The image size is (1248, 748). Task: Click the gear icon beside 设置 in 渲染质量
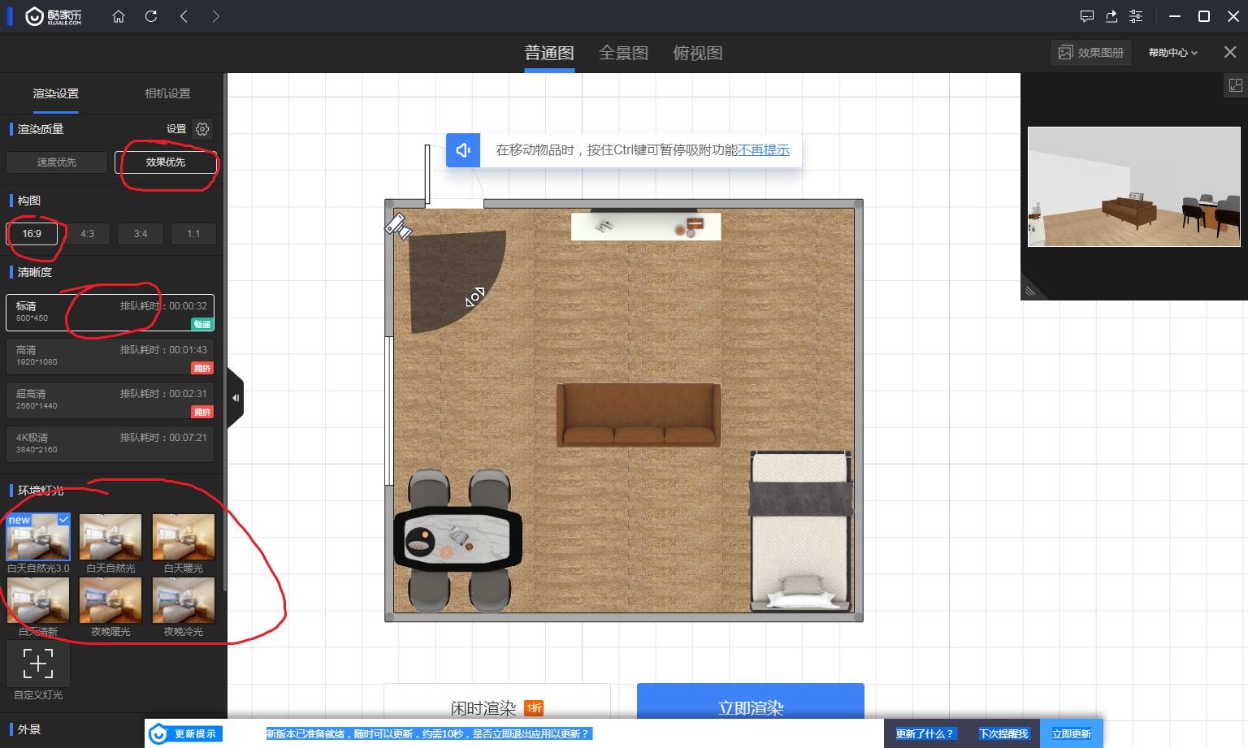[x=201, y=129]
